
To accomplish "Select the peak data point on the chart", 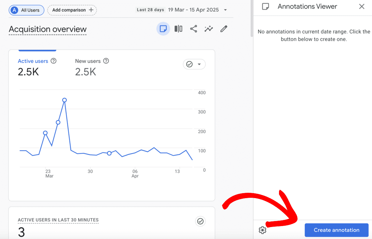I will [x=64, y=100].
